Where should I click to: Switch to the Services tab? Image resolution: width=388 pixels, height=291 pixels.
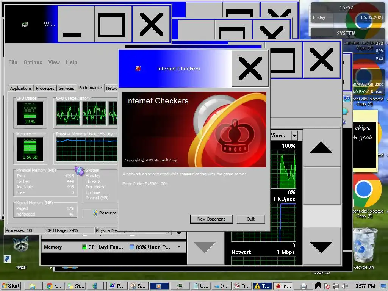(x=66, y=88)
